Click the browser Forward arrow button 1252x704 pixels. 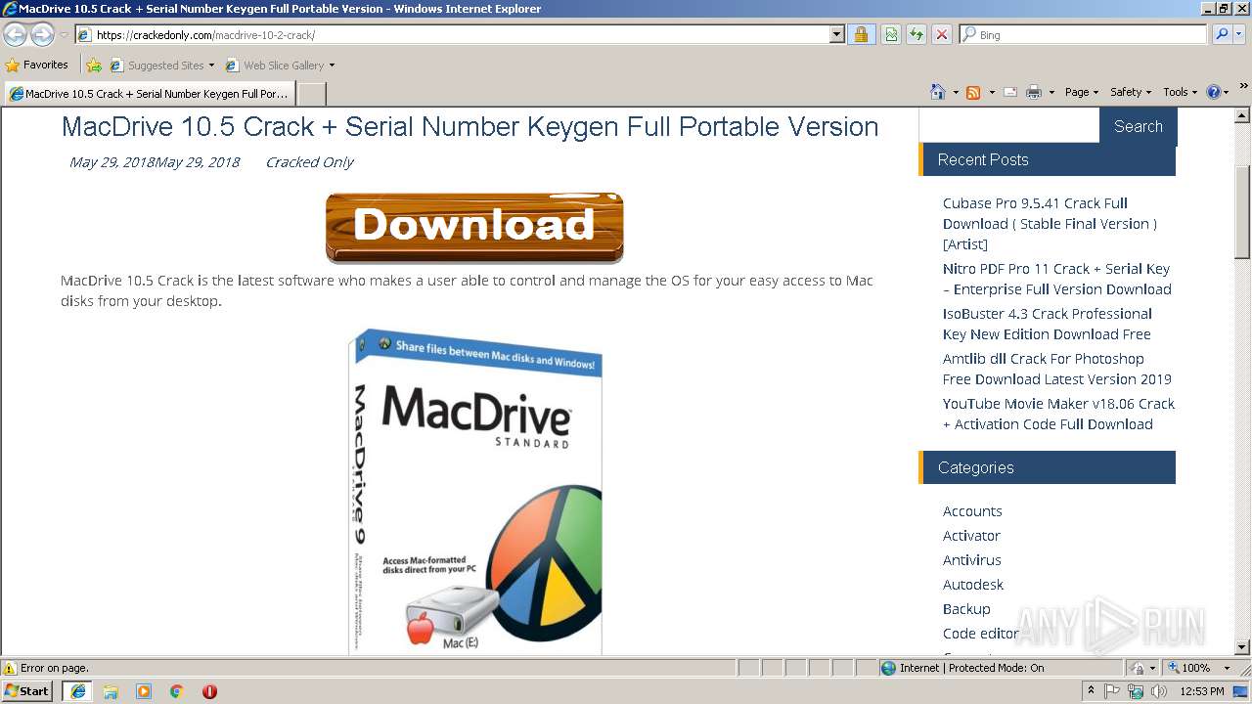coord(42,34)
